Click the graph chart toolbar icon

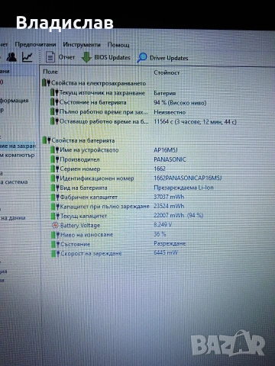click(x=27, y=57)
